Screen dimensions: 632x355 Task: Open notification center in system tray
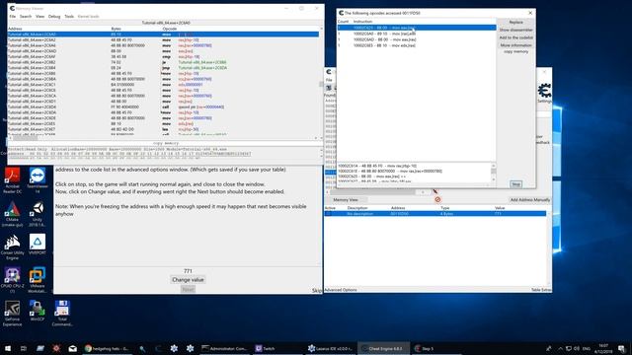(622, 348)
